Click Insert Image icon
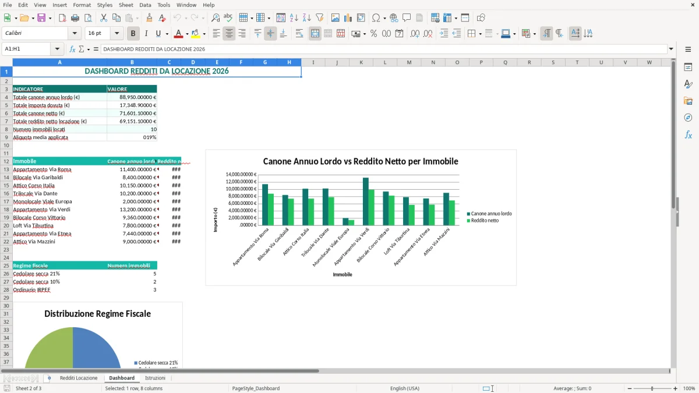 pyautogui.click(x=336, y=18)
